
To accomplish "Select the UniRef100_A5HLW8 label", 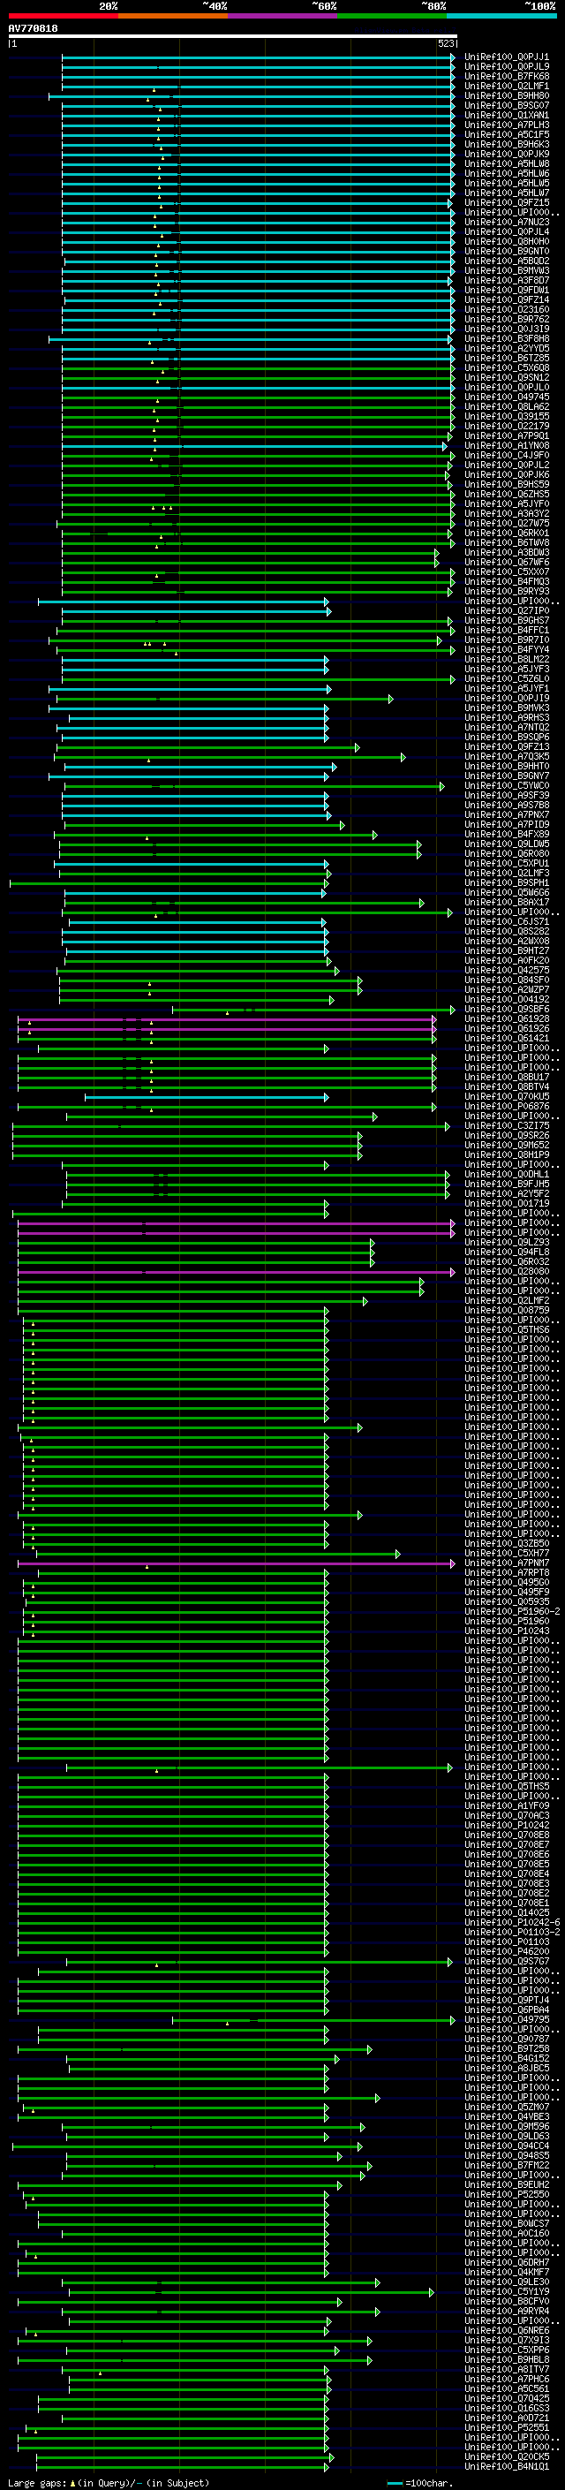I will tap(506, 163).
